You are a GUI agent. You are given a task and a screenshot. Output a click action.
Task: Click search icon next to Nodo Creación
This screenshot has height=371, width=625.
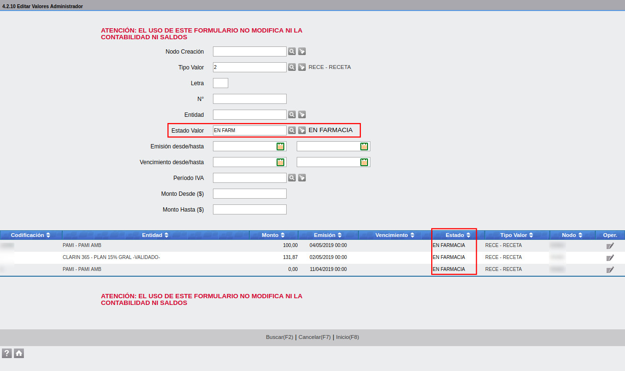[x=291, y=52]
